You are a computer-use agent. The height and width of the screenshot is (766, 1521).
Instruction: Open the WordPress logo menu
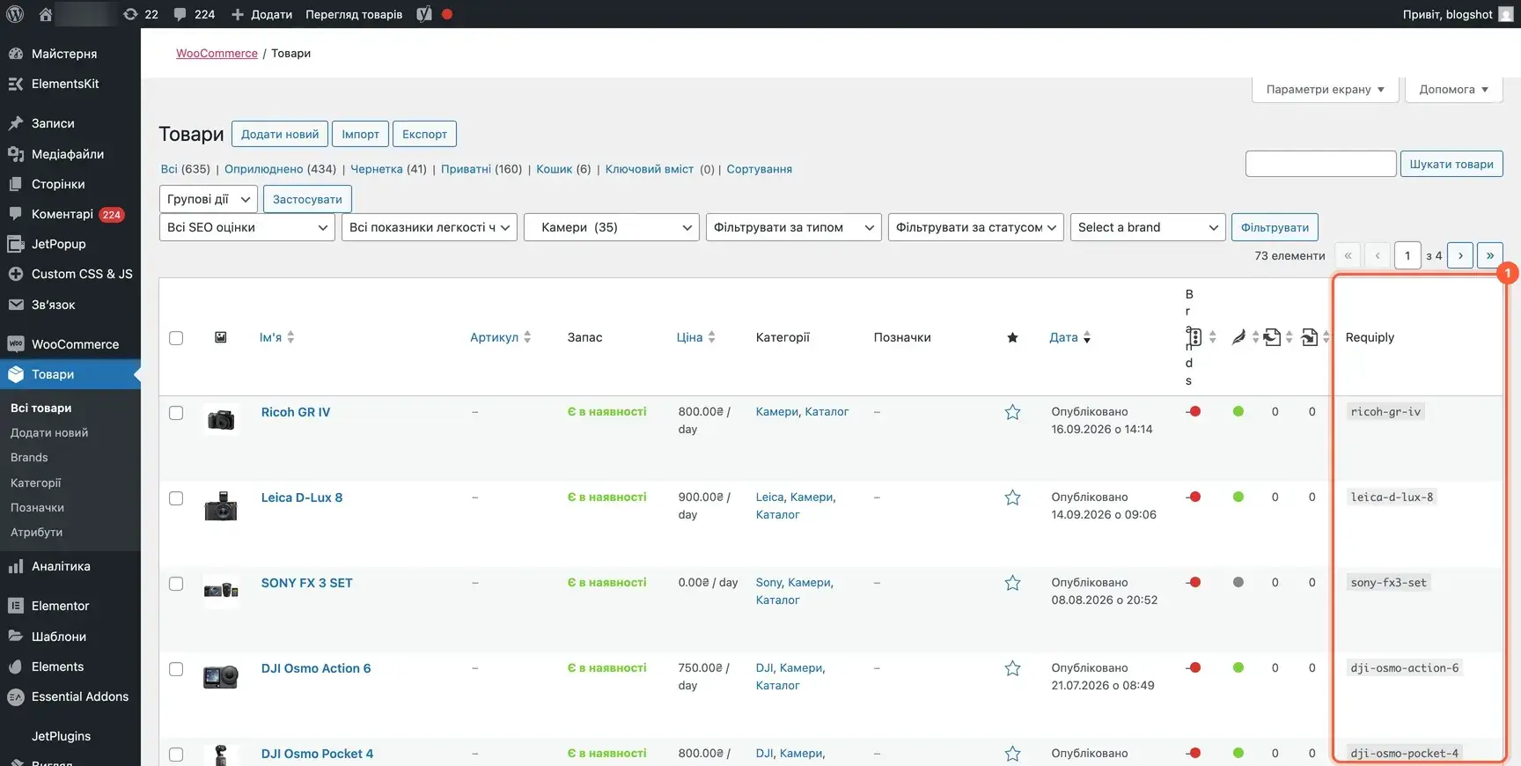(x=15, y=14)
